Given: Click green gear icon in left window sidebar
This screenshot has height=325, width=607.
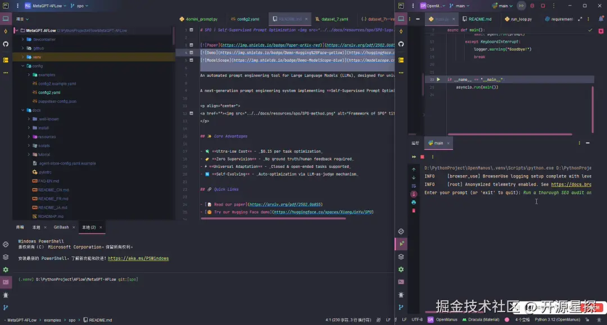Looking at the screenshot, I should click(6, 270).
